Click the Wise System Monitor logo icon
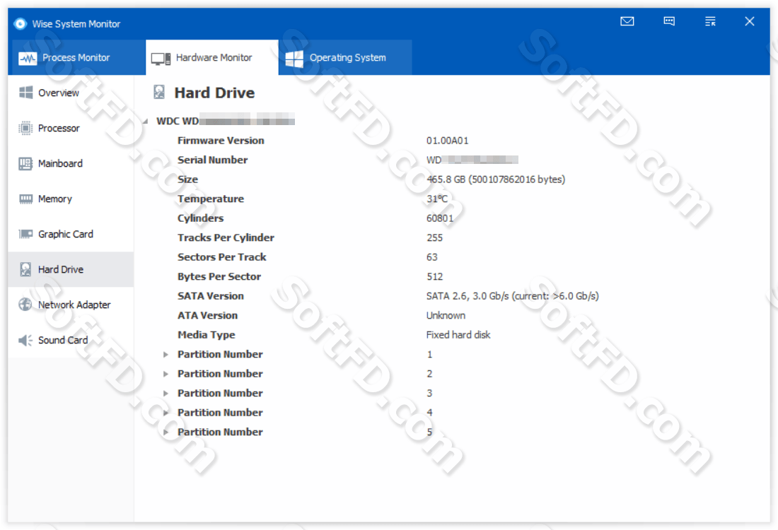This screenshot has width=778, height=530. [x=21, y=24]
